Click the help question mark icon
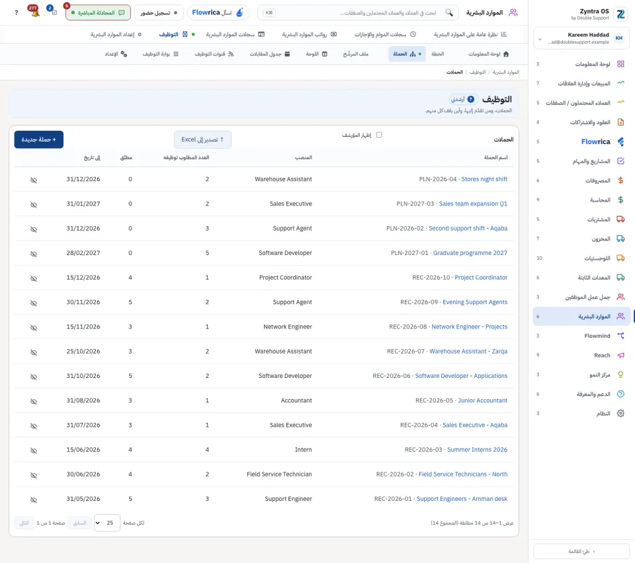The image size is (635, 563). (x=16, y=13)
